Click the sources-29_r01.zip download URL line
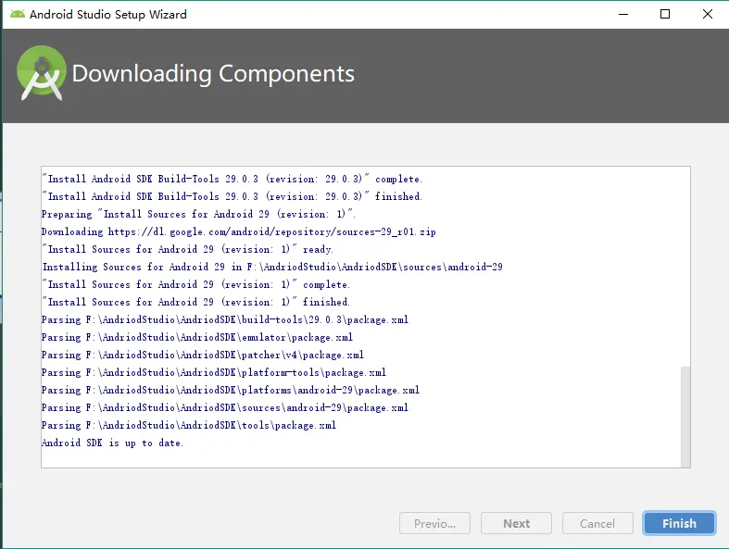 tap(238, 231)
